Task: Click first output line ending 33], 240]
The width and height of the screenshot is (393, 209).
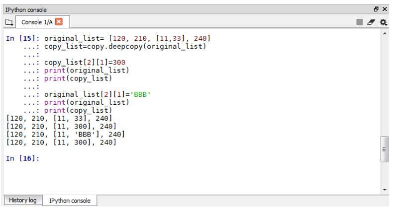Action: [x=59, y=118]
